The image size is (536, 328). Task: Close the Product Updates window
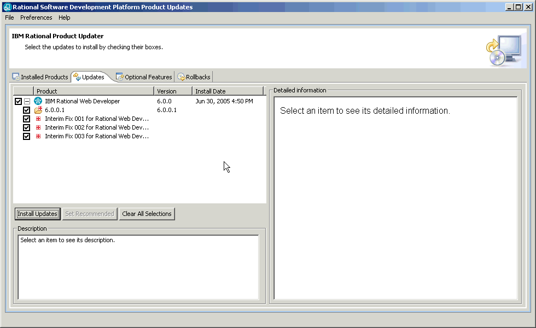528,7
